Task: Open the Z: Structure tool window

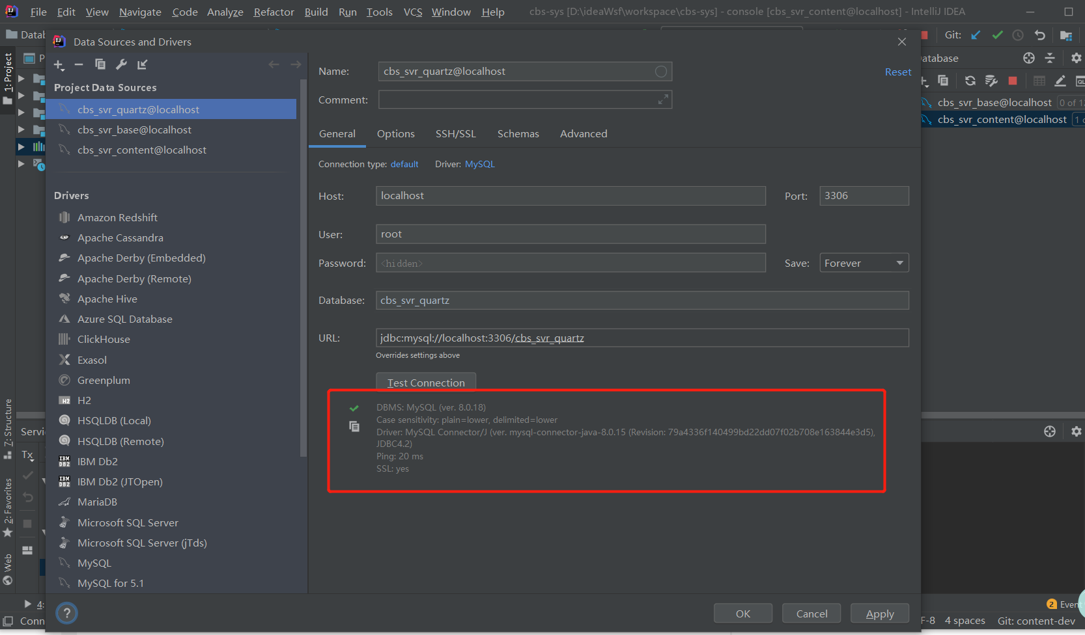Action: (8, 428)
